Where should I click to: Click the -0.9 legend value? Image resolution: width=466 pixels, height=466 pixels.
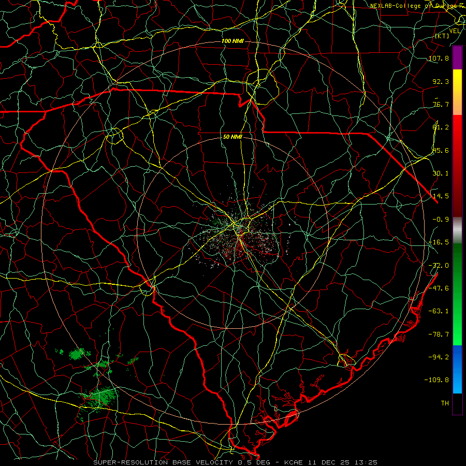[x=441, y=220]
